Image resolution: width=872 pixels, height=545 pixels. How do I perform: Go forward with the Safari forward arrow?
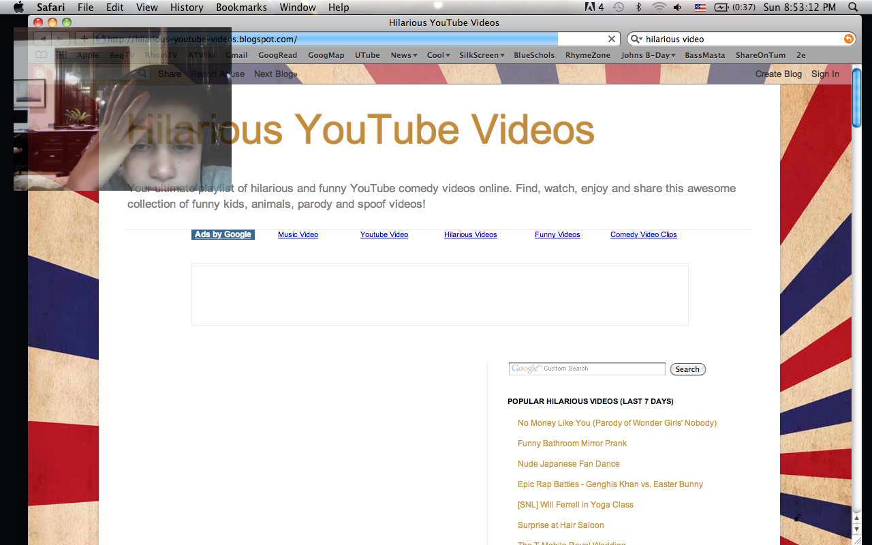61,39
